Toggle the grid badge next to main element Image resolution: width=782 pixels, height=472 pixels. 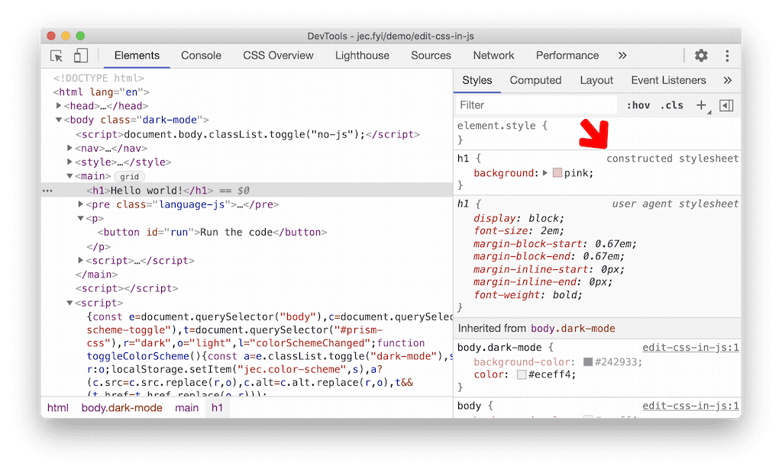coord(128,176)
